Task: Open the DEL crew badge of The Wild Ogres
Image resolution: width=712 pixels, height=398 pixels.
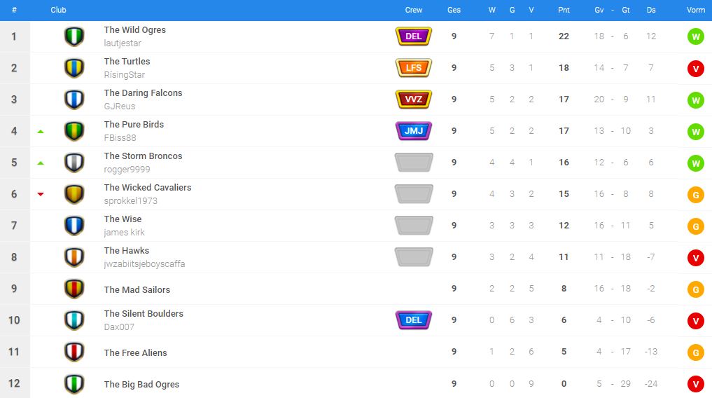Action: click(413, 36)
